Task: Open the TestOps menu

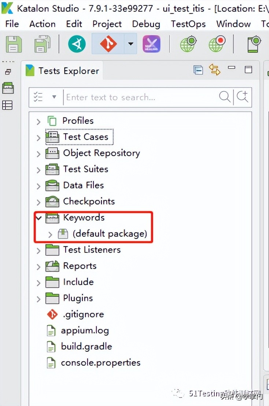Action: click(x=188, y=24)
